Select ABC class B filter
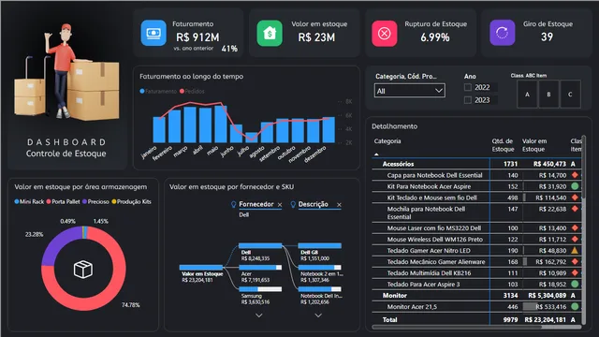 tap(548, 94)
